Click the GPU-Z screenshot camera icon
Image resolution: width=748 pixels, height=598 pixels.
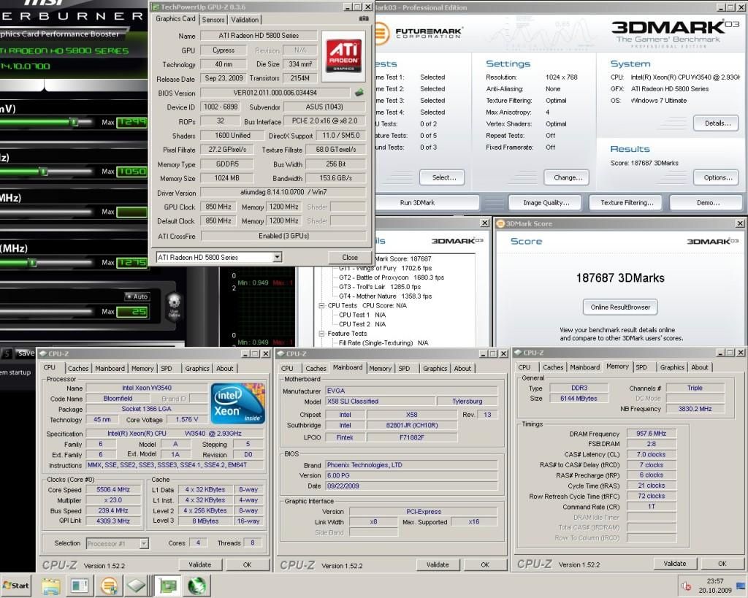(x=364, y=19)
